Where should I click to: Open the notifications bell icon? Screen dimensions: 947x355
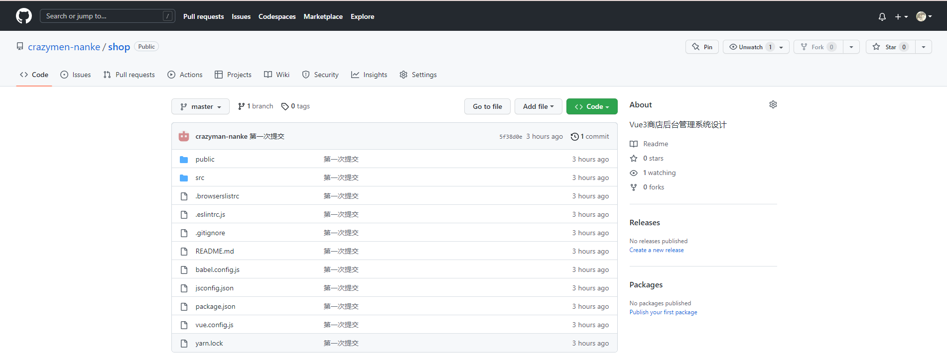882,16
